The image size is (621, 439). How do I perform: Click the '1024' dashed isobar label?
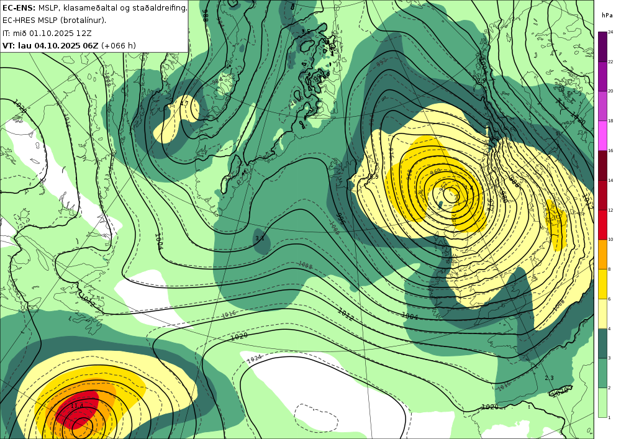[x=254, y=360]
